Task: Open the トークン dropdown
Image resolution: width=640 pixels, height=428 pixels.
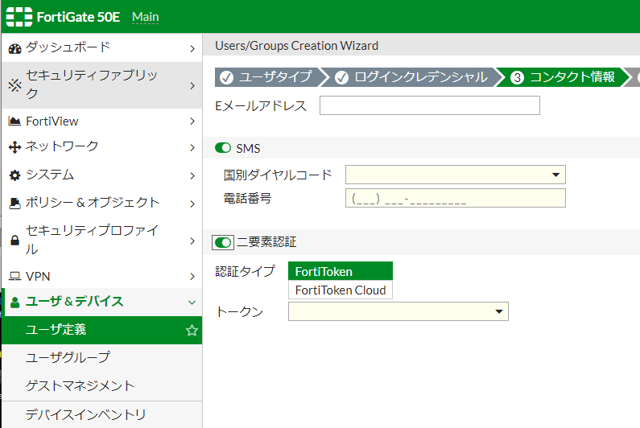Action: click(398, 311)
